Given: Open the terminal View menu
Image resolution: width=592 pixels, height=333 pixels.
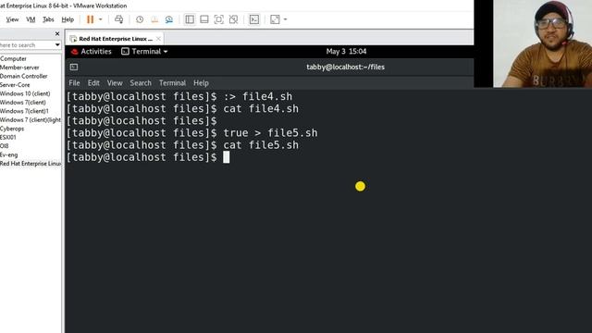Looking at the screenshot, I should [x=115, y=82].
